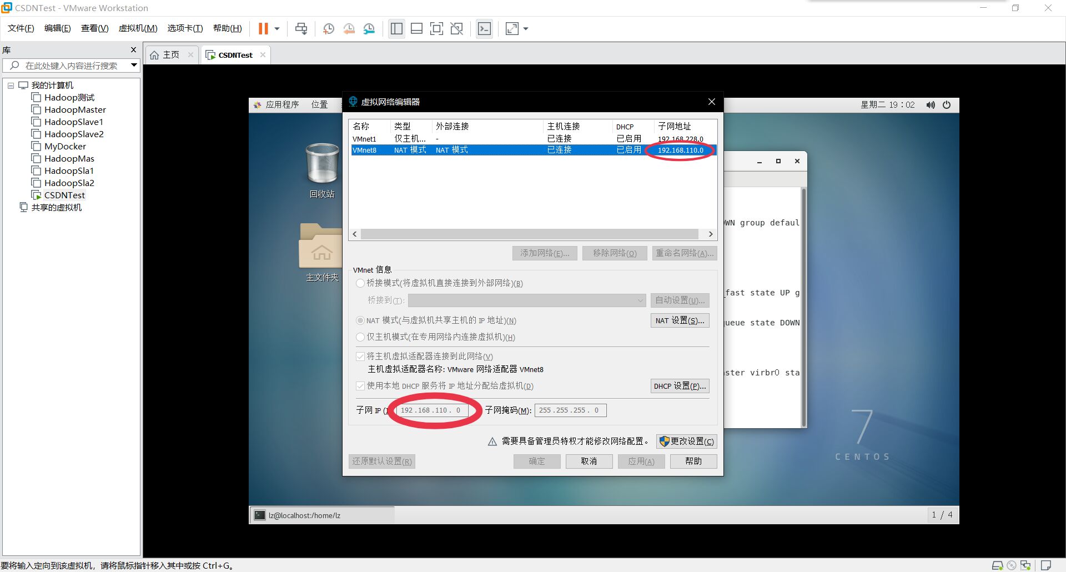Select HadoopMaster virtual machine

(75, 110)
